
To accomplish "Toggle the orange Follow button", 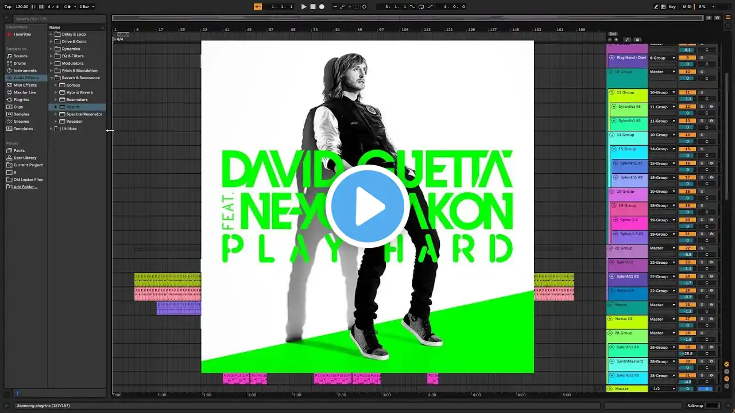I will pyautogui.click(x=258, y=7).
